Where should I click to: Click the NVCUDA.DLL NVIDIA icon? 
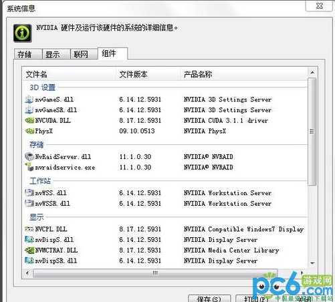29,120
